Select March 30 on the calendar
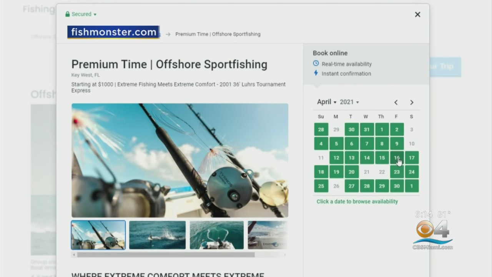492x277 pixels. pyautogui.click(x=351, y=130)
